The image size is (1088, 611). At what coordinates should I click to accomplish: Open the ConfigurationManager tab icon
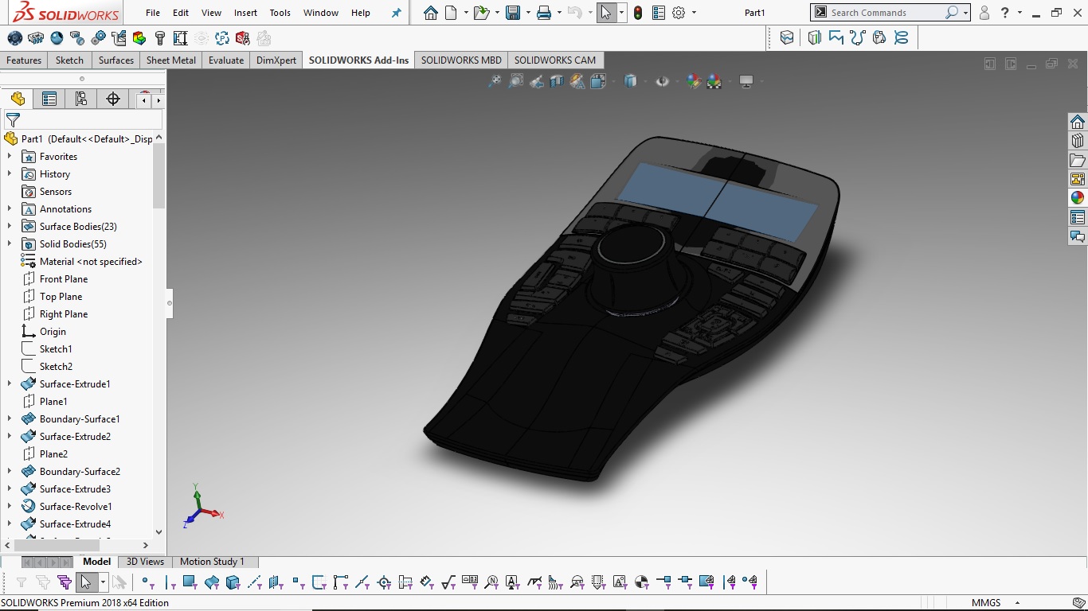point(81,99)
